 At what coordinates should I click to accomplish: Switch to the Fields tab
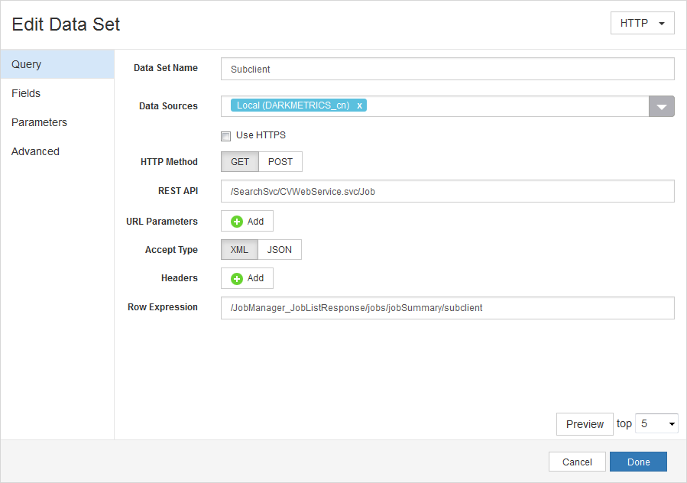pyautogui.click(x=26, y=92)
